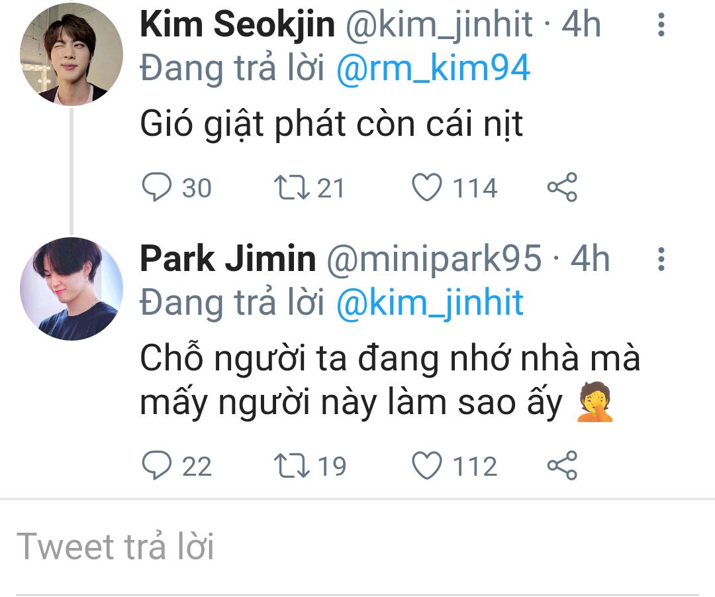Open Park Jimin's display name profile
Viewport: 715px width, 597px height.
pos(228,259)
